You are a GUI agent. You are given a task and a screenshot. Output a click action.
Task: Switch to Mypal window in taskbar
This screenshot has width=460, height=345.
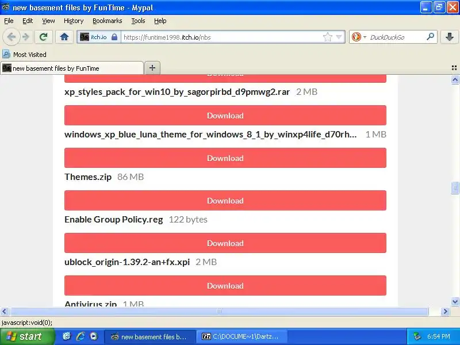(150, 337)
